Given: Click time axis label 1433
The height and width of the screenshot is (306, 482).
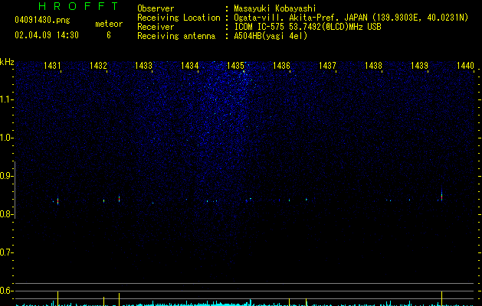Looking at the screenshot, I should pos(144,66).
